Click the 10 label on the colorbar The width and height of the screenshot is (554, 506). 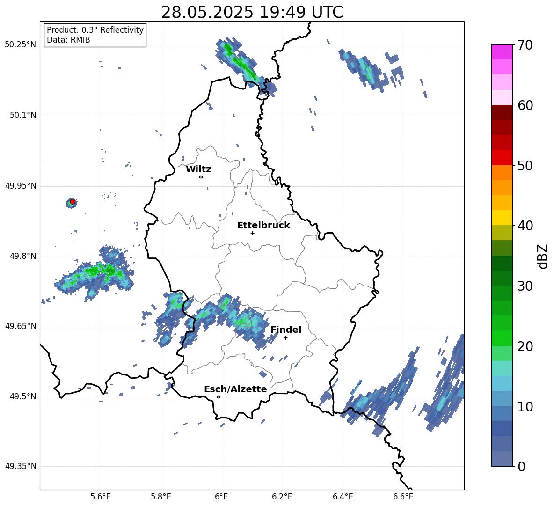[525, 406]
